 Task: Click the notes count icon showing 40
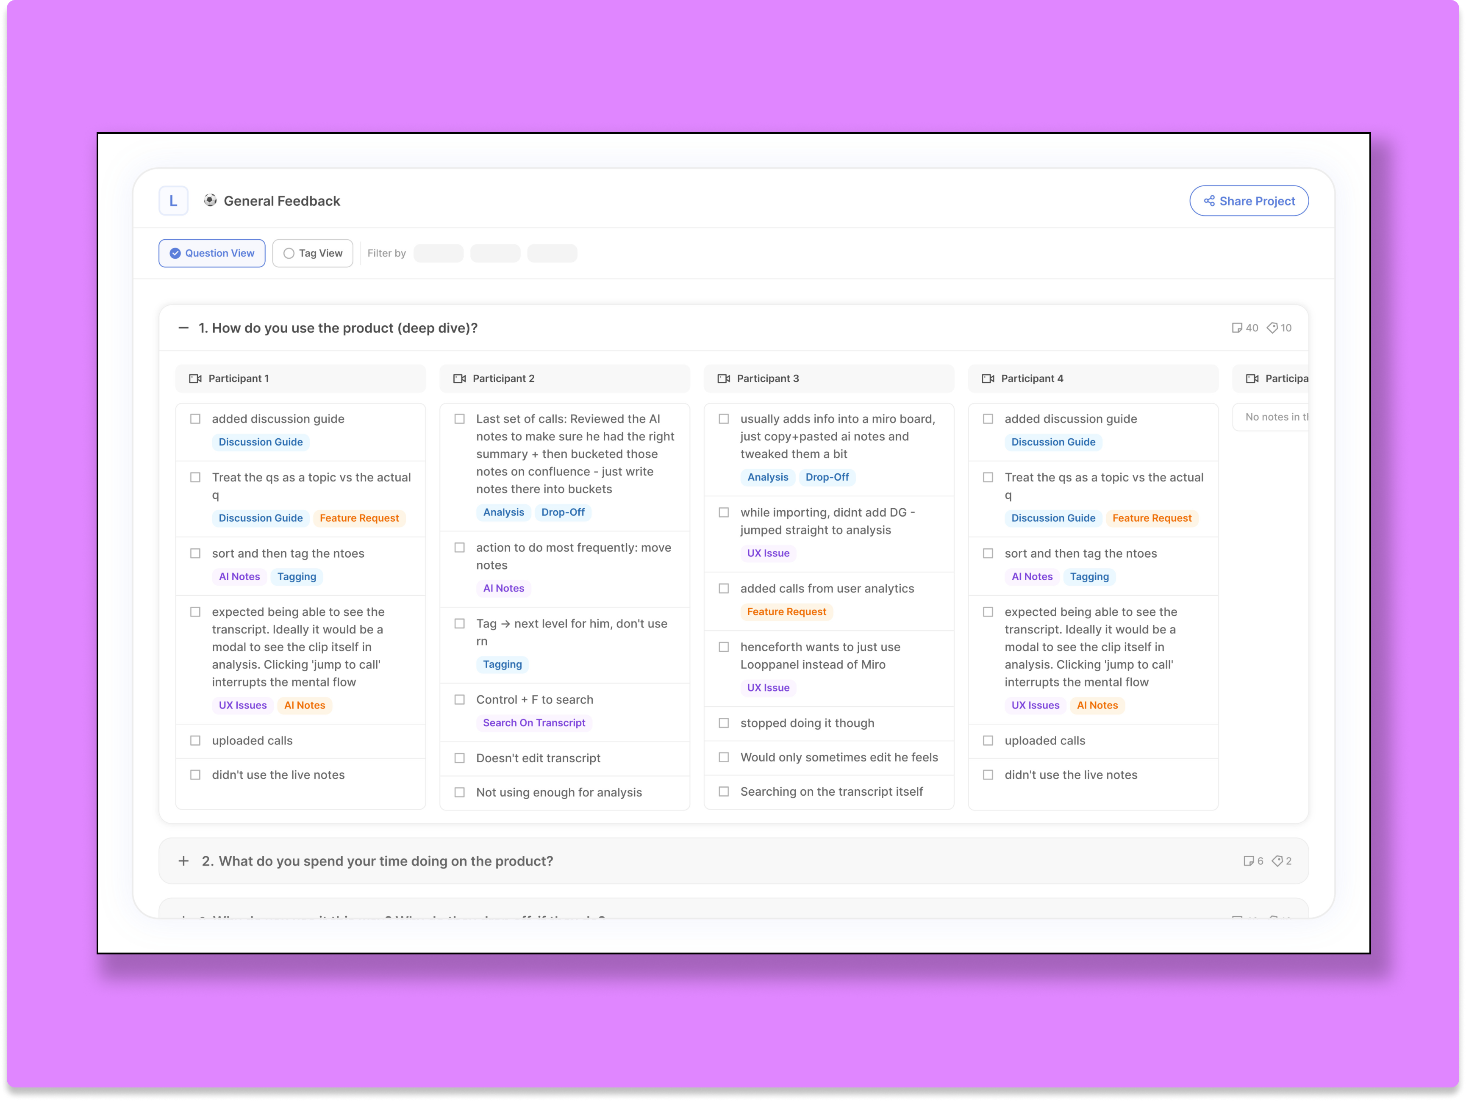tap(1238, 327)
